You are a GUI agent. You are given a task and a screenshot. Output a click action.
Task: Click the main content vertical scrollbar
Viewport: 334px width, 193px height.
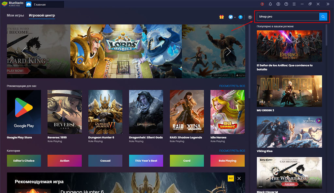(249, 61)
